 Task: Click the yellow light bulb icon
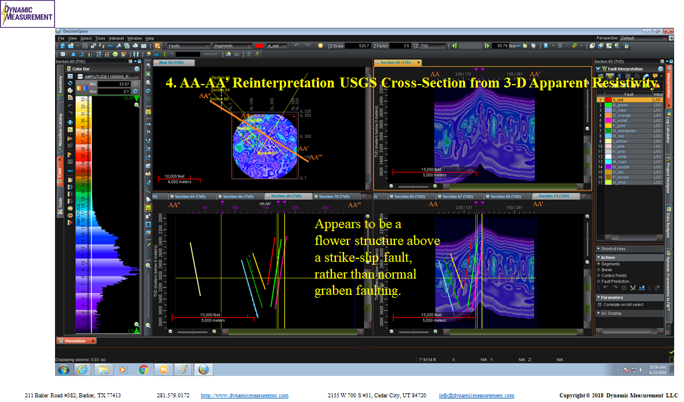pos(321,46)
